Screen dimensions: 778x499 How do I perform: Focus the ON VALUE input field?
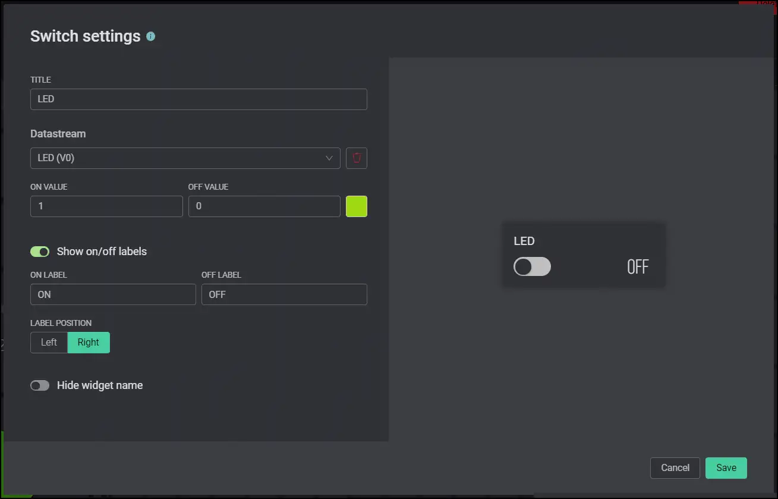(106, 206)
